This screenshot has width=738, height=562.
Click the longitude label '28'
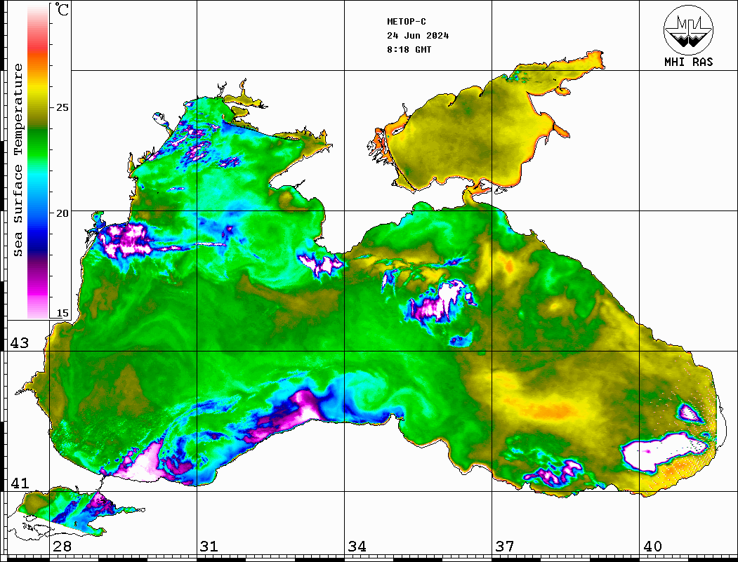pos(62,547)
